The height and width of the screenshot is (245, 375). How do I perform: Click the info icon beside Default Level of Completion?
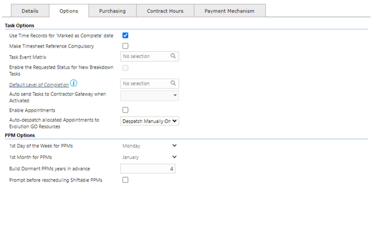pos(74,84)
